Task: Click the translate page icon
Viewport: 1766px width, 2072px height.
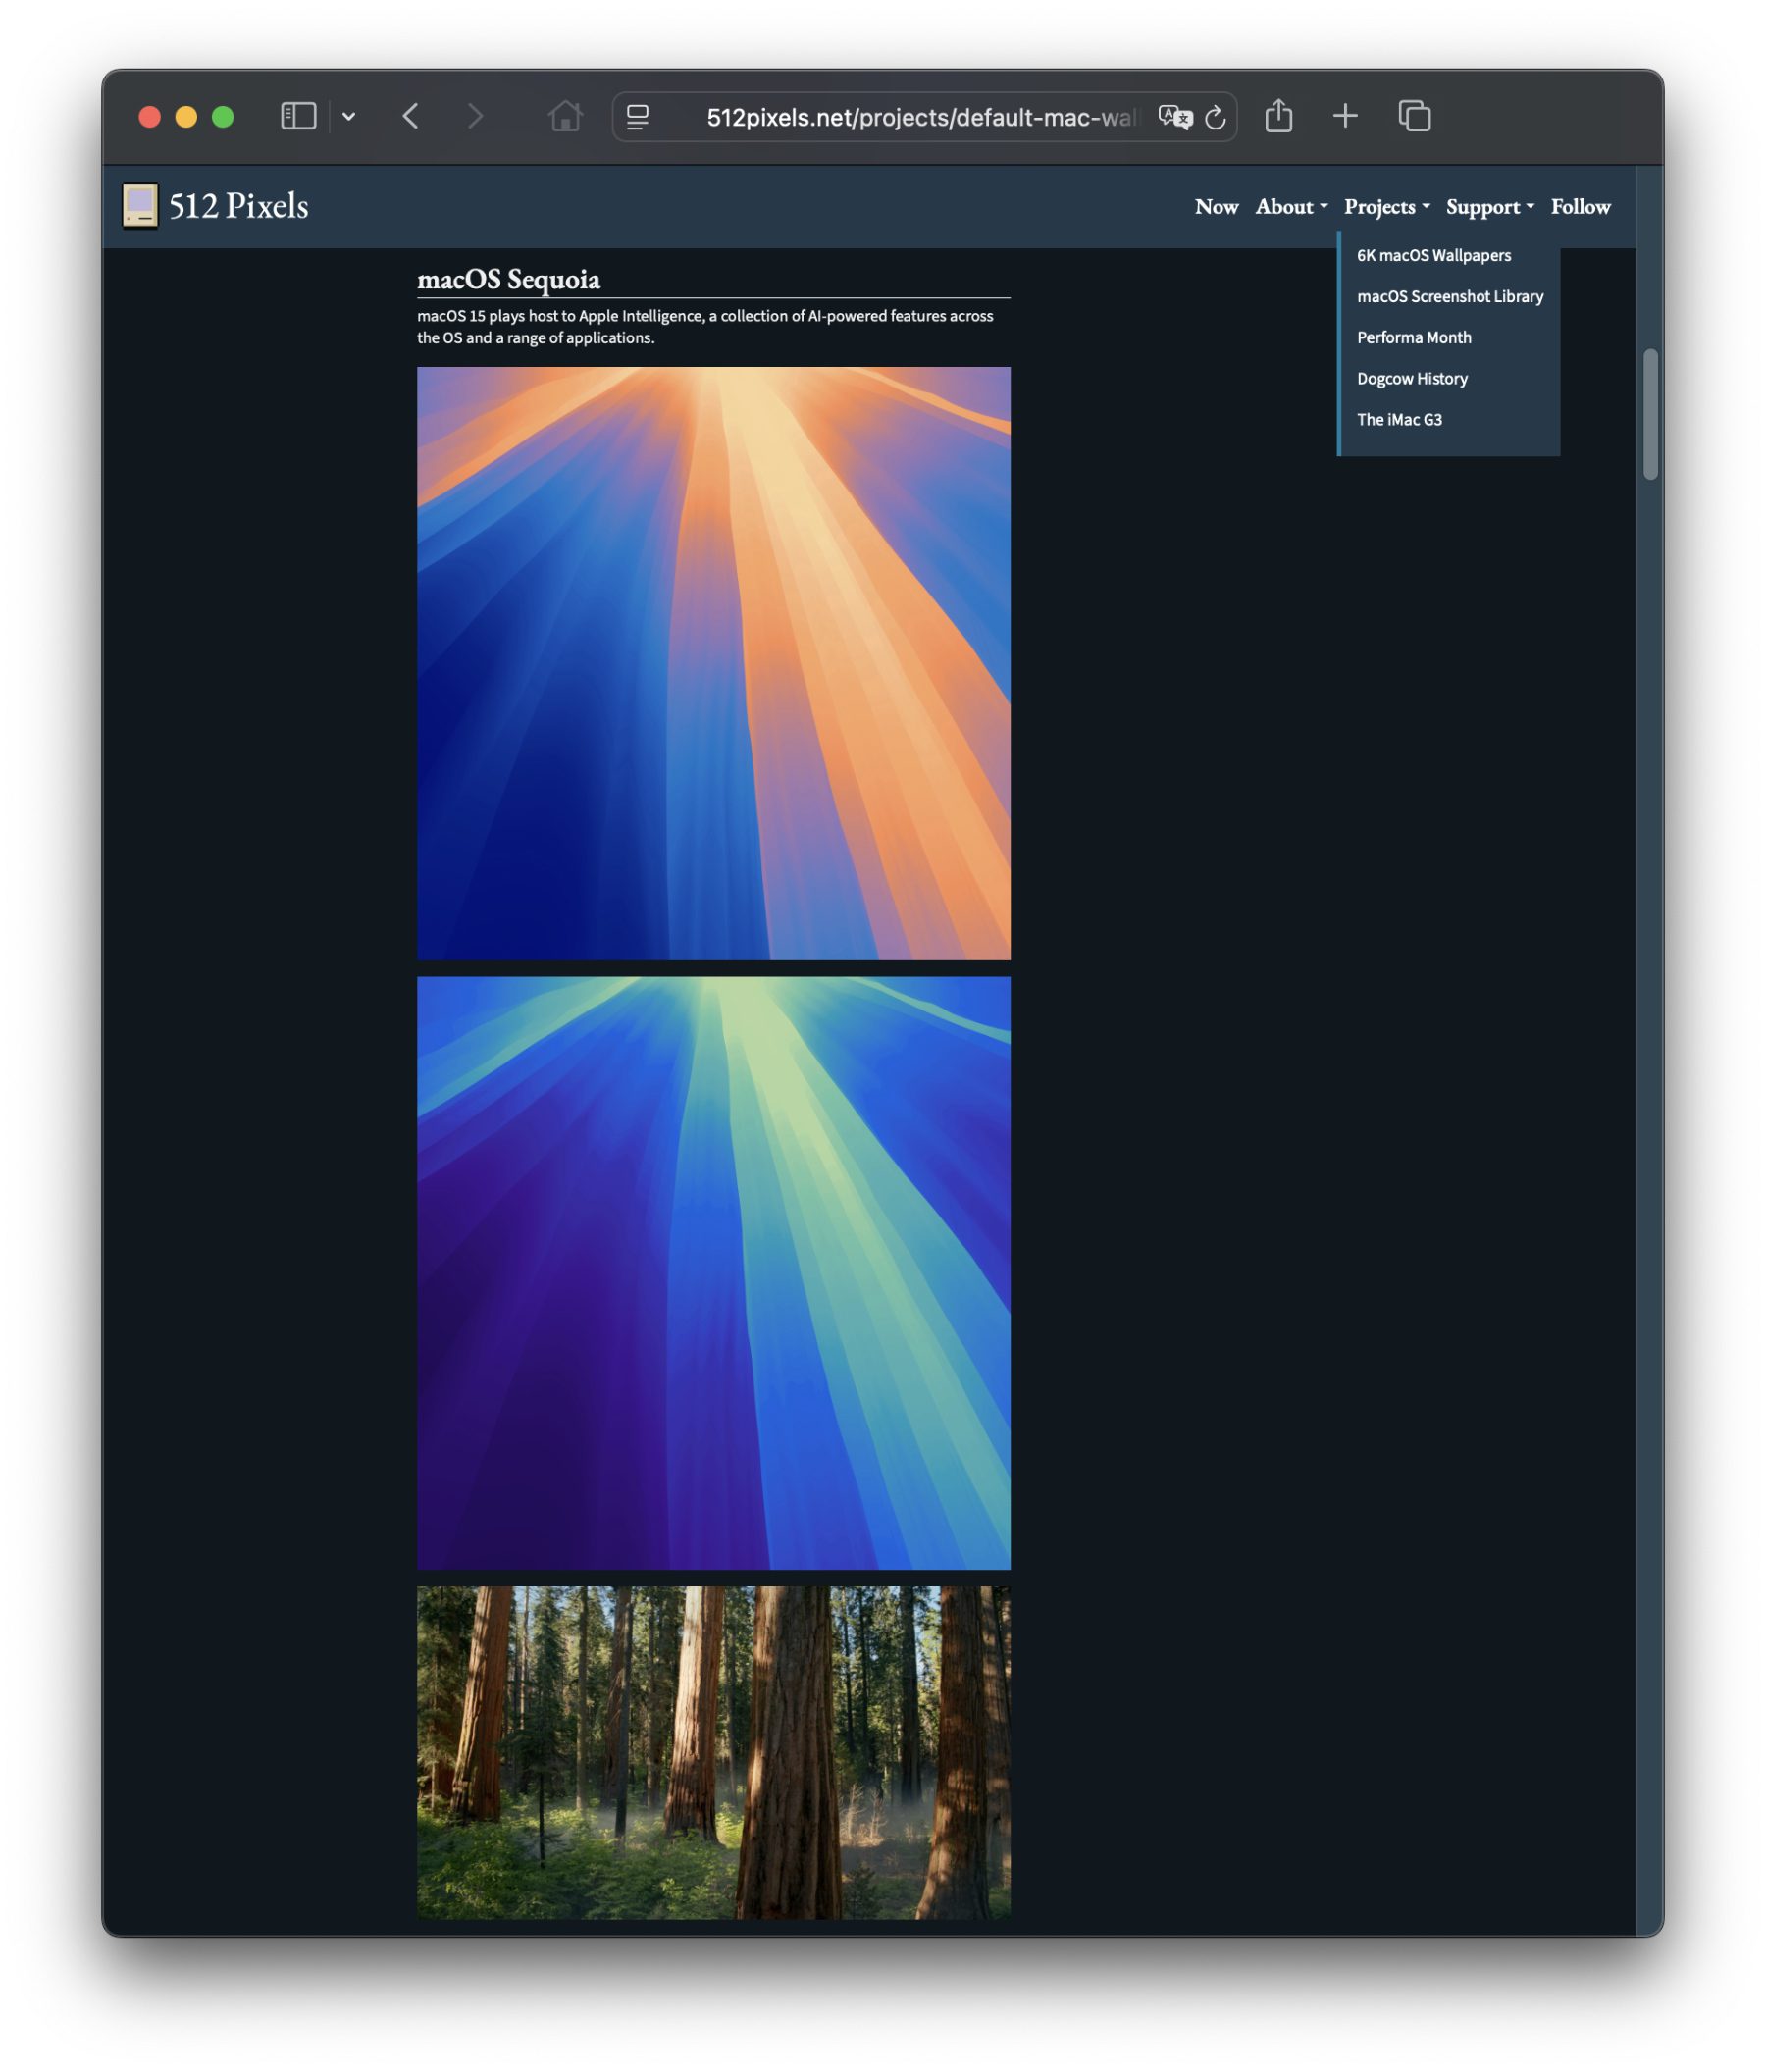Action: click(x=1175, y=117)
